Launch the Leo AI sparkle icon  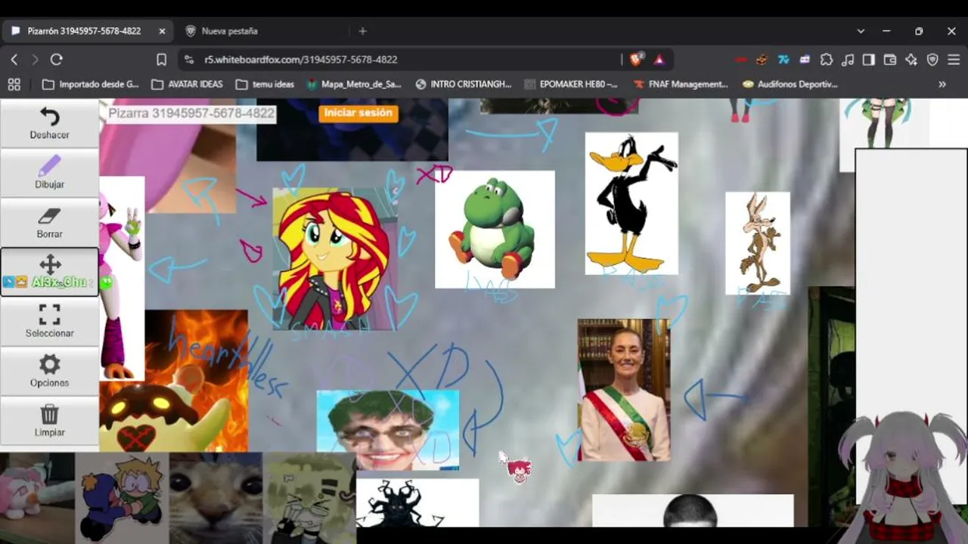coord(911,59)
